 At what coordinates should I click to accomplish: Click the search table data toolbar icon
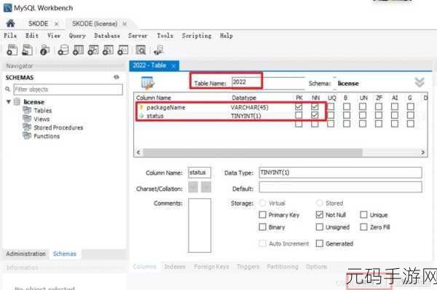141,50
